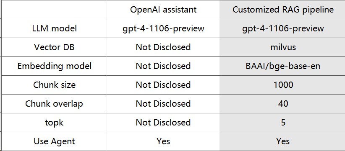The width and height of the screenshot is (345, 151).
Task: Select the OpenAI assistant column header
Action: pos(163,10)
